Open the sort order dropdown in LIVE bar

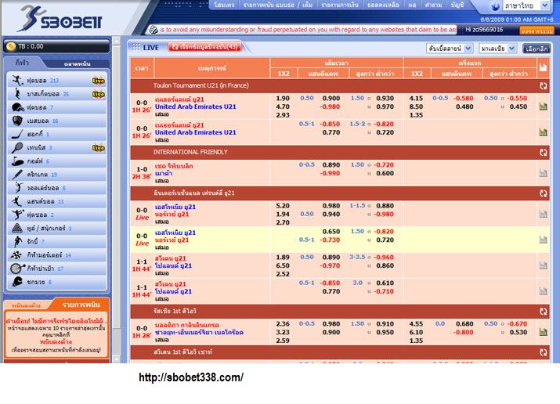450,49
